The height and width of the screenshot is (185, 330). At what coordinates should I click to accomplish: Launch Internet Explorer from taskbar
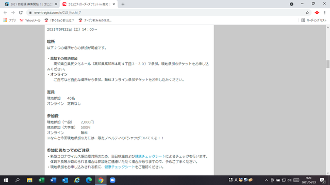tap(77, 180)
